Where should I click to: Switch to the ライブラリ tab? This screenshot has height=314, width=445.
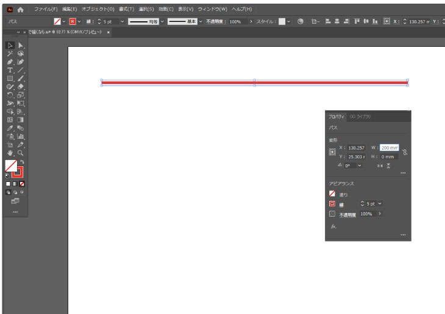click(x=360, y=116)
